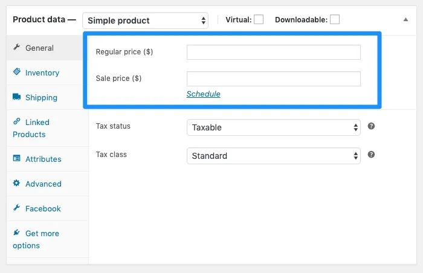Click the Schedule sale link
The image size is (423, 273).
click(203, 94)
